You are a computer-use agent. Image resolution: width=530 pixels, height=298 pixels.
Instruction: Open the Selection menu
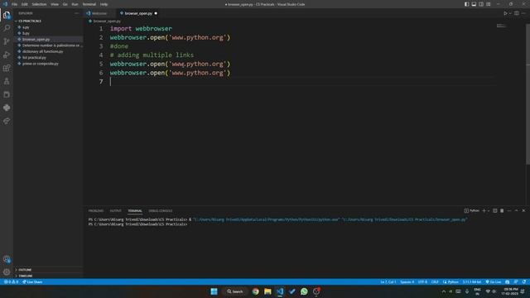click(x=39, y=4)
